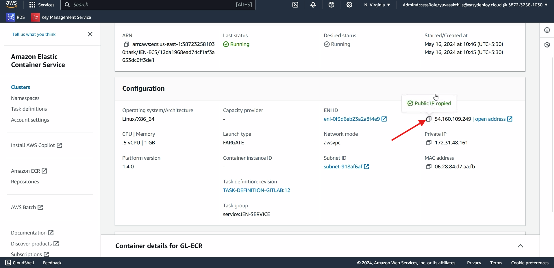The height and width of the screenshot is (268, 554).
Task: Open the AdminAccessRole account dropdown
Action: click(x=475, y=5)
